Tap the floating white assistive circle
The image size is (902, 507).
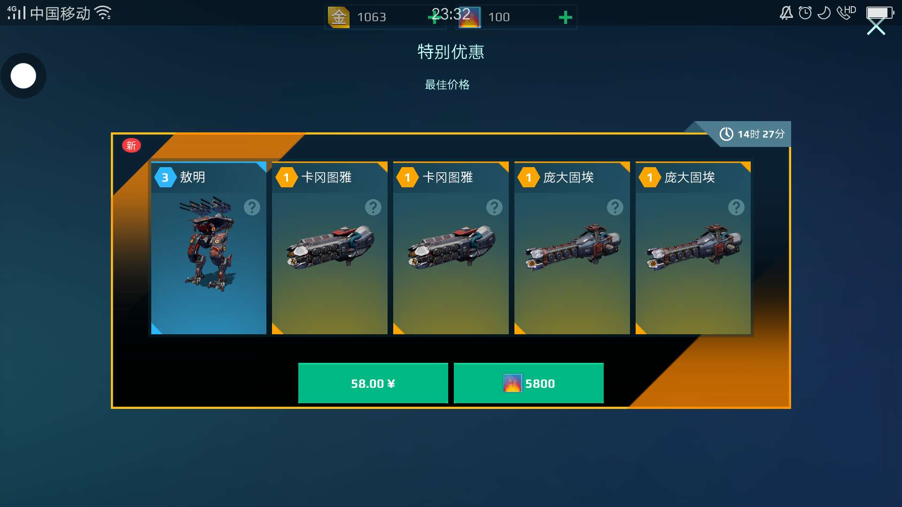pos(23,76)
